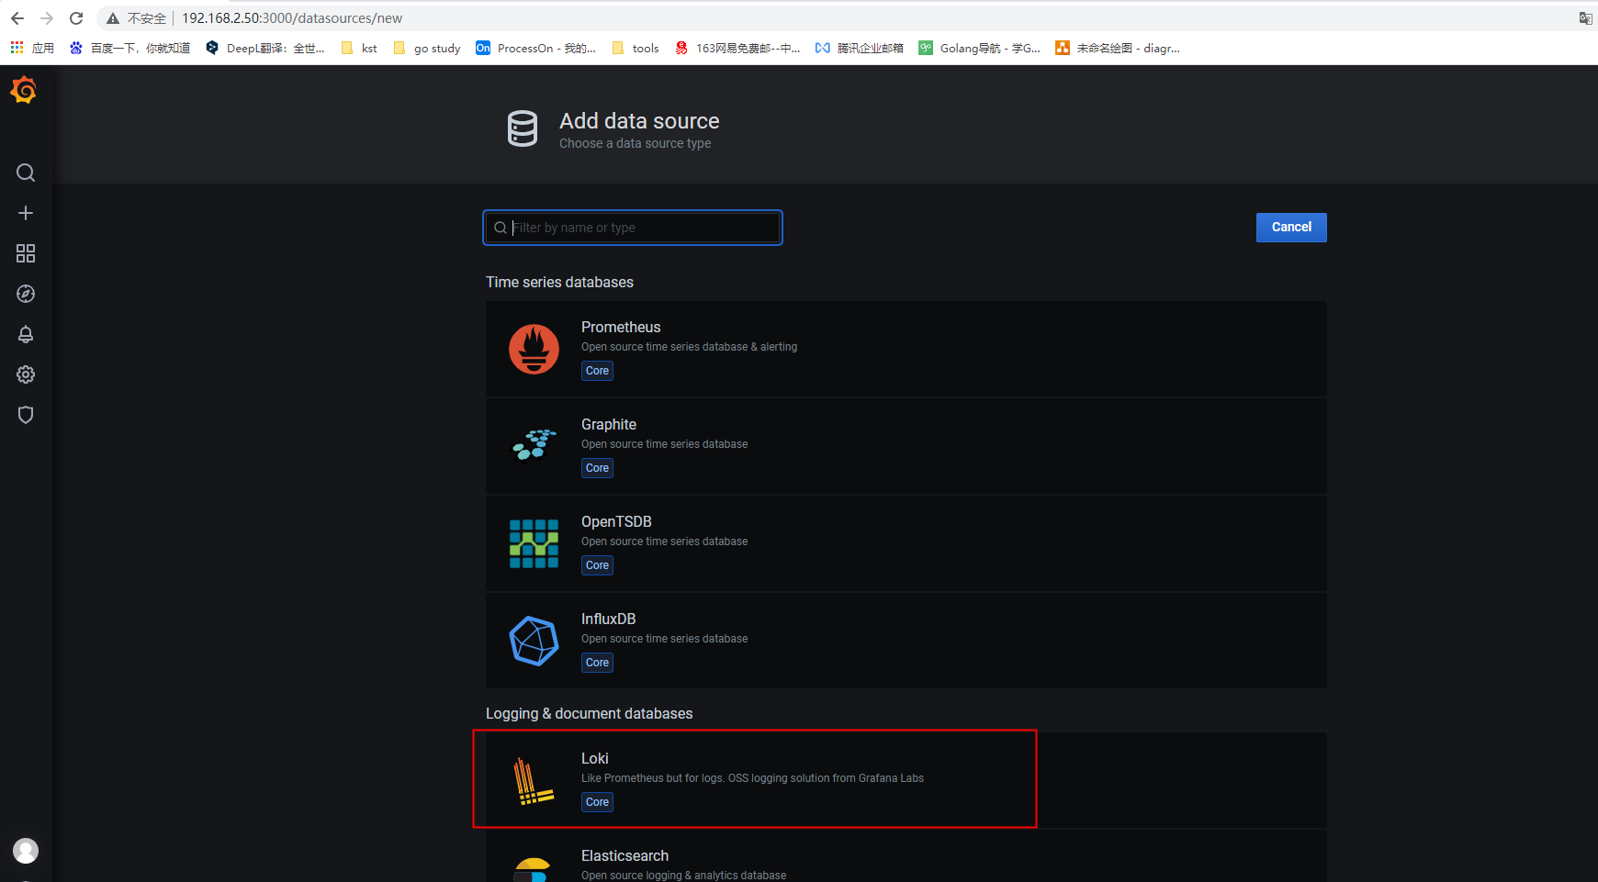
Task: Click the OpenTSDB grid logo
Action: pyautogui.click(x=534, y=543)
